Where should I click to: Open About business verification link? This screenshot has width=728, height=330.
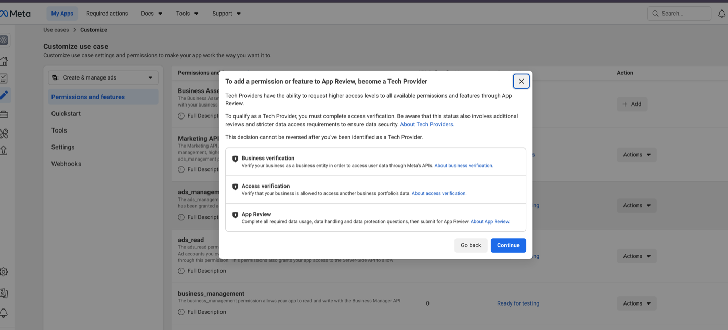pyautogui.click(x=464, y=166)
